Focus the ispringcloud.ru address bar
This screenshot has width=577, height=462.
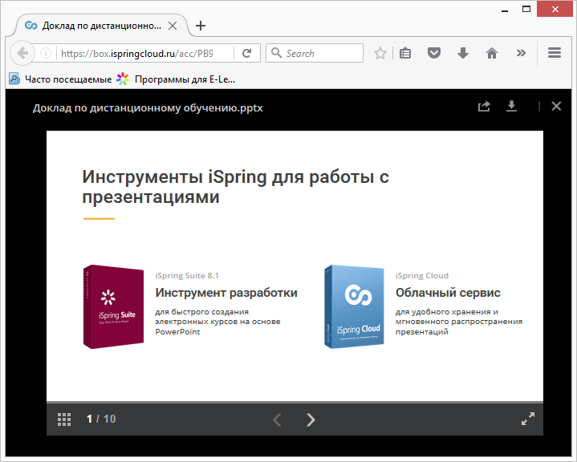tap(136, 54)
